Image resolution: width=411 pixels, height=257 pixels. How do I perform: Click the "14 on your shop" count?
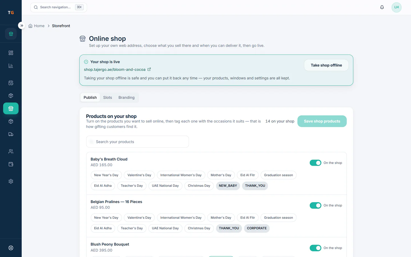pyautogui.click(x=280, y=121)
